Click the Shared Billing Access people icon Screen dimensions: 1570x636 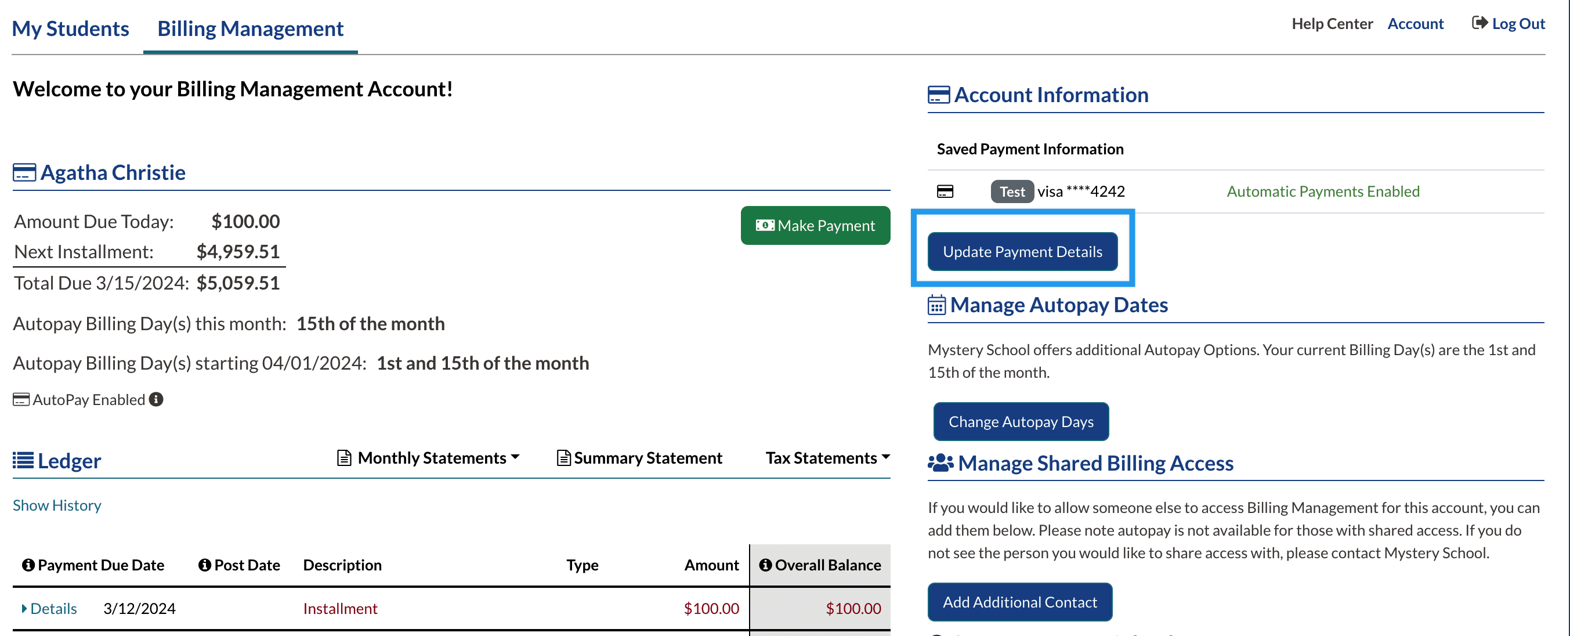(x=940, y=463)
